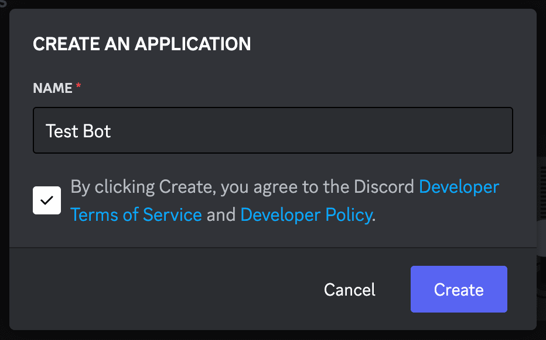
Task: Click the NAME field label
Action: (x=53, y=88)
